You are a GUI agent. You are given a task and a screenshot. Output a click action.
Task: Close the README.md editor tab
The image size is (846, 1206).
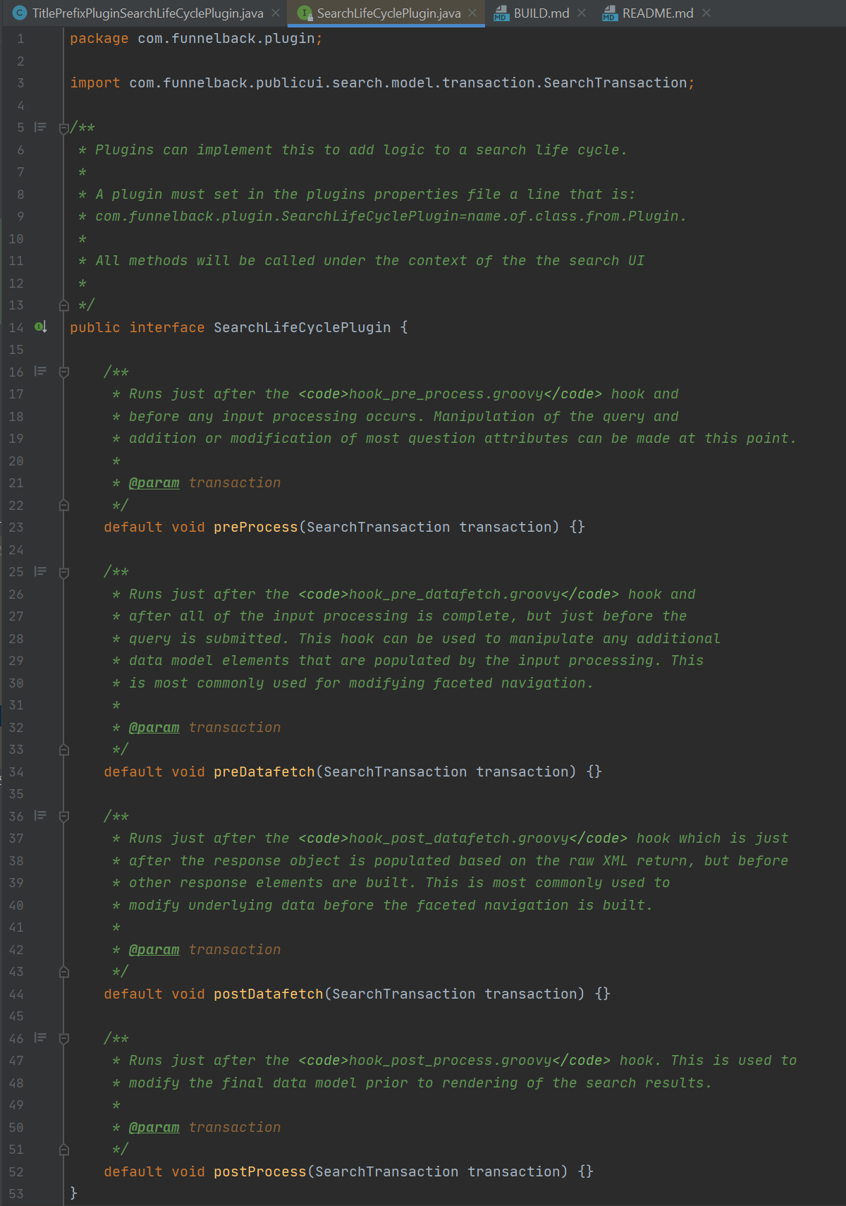pos(705,13)
